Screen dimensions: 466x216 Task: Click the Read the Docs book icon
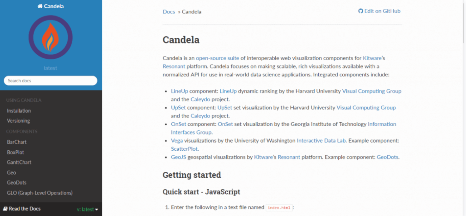tap(5, 209)
